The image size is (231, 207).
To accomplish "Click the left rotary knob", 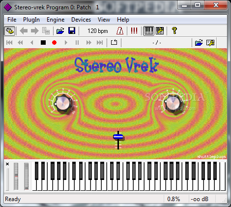I will click(x=63, y=103).
